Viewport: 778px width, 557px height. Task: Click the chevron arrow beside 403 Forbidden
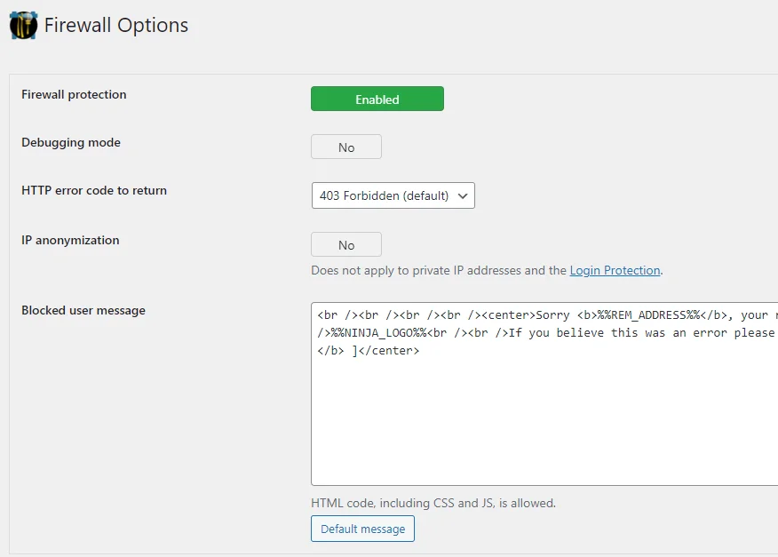pyautogui.click(x=463, y=195)
